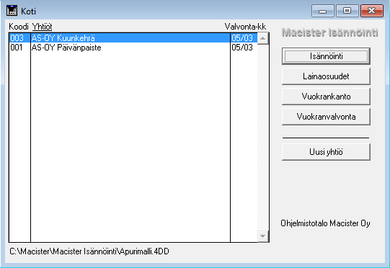Click the Koti window app icon
Viewport: 390px width, 268px height.
(12, 11)
